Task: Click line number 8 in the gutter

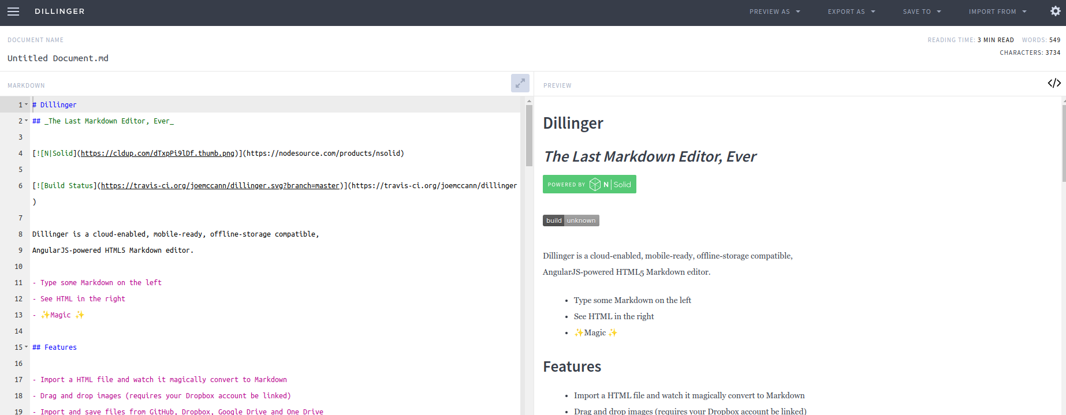Action: pos(20,234)
